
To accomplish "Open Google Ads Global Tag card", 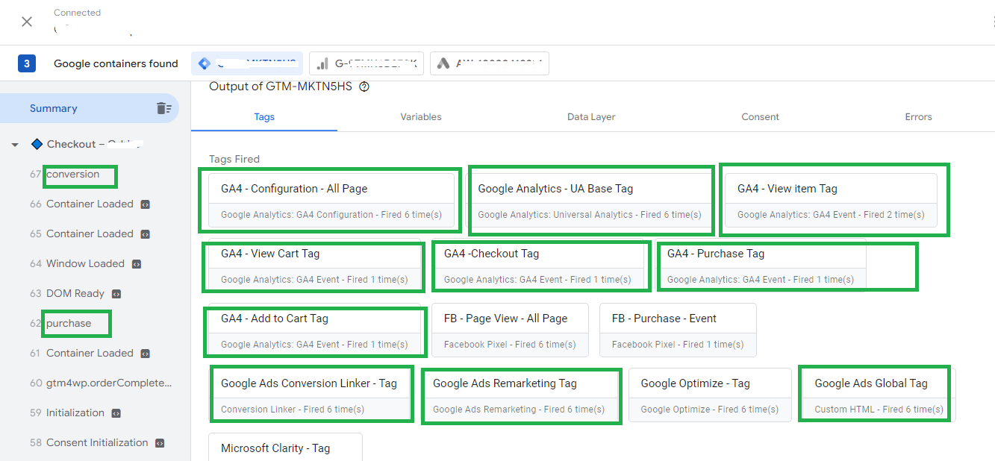I will coord(879,395).
